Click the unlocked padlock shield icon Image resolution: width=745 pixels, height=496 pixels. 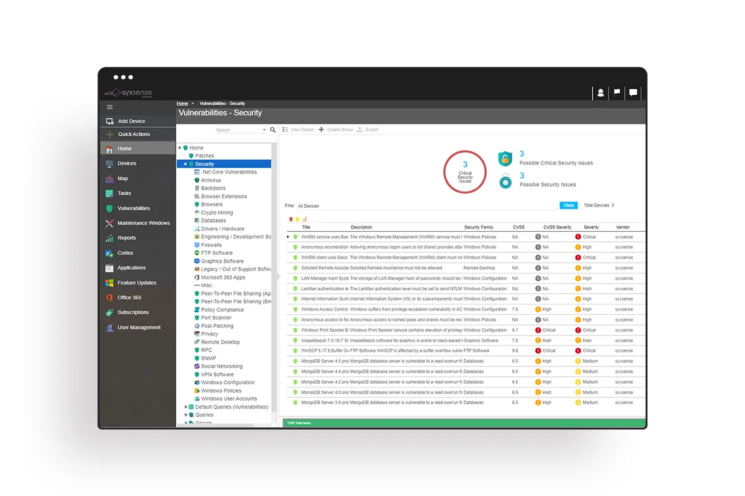[x=505, y=159]
